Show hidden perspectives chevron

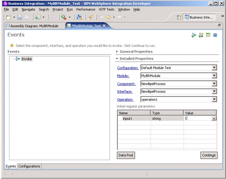coord(222,16)
